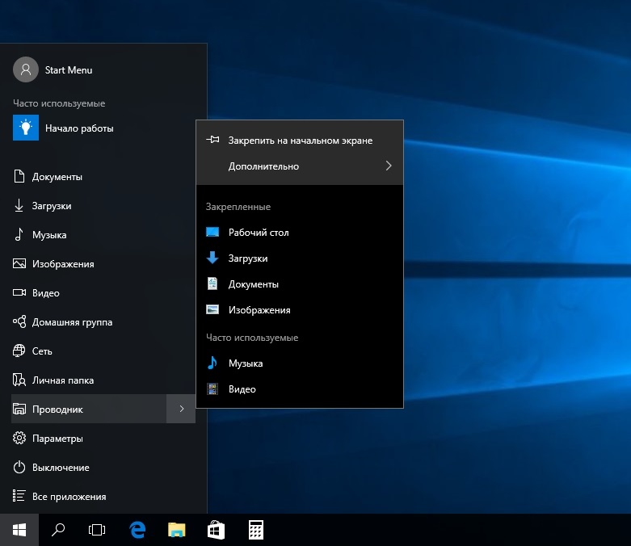
Task: Click the Проводник file explorer icon
Action: coord(19,409)
